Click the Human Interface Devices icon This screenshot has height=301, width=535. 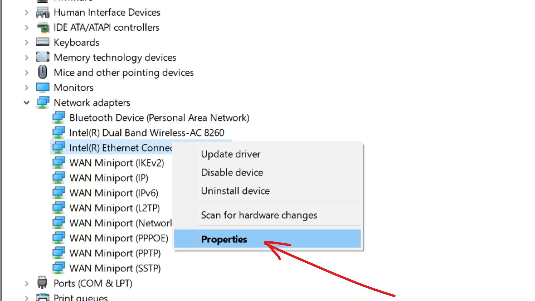(x=43, y=13)
